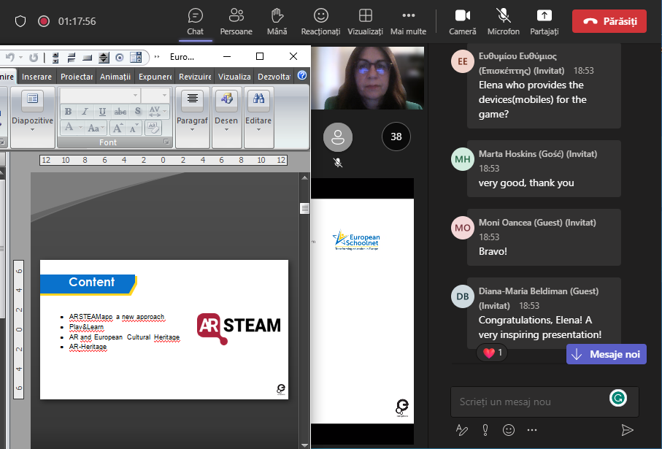Toggle the Cameră video on or off
662x449 pixels.
pyautogui.click(x=462, y=20)
